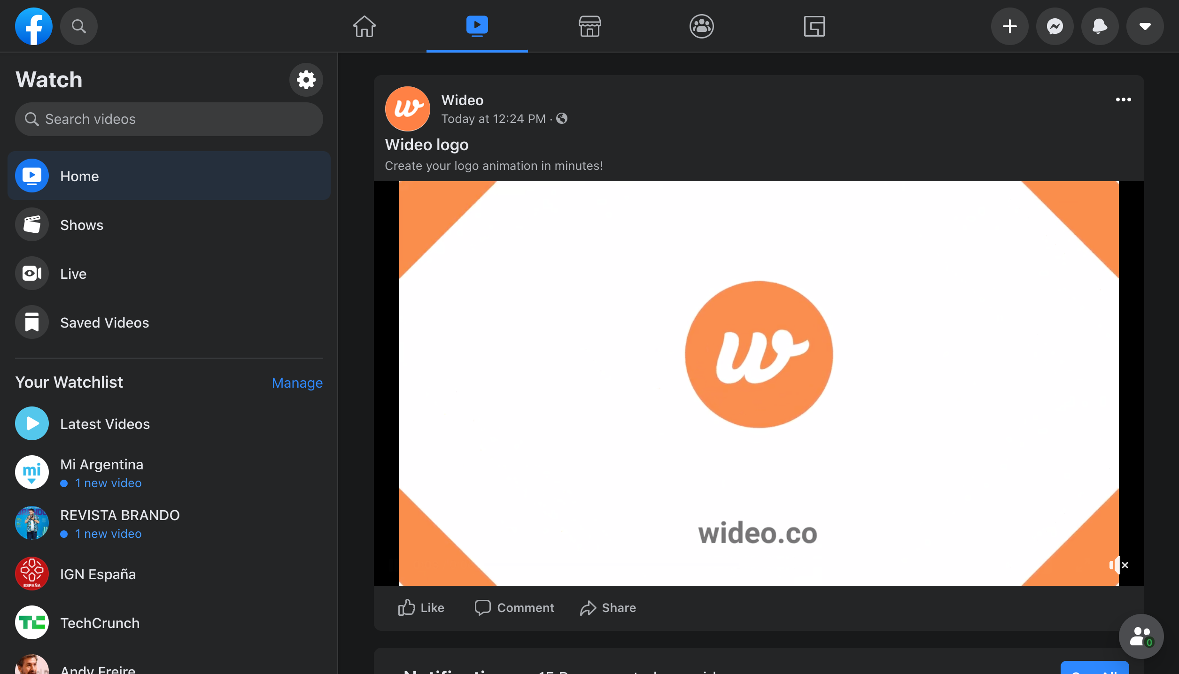Like the Wideo post
This screenshot has height=674, width=1179.
pos(421,608)
